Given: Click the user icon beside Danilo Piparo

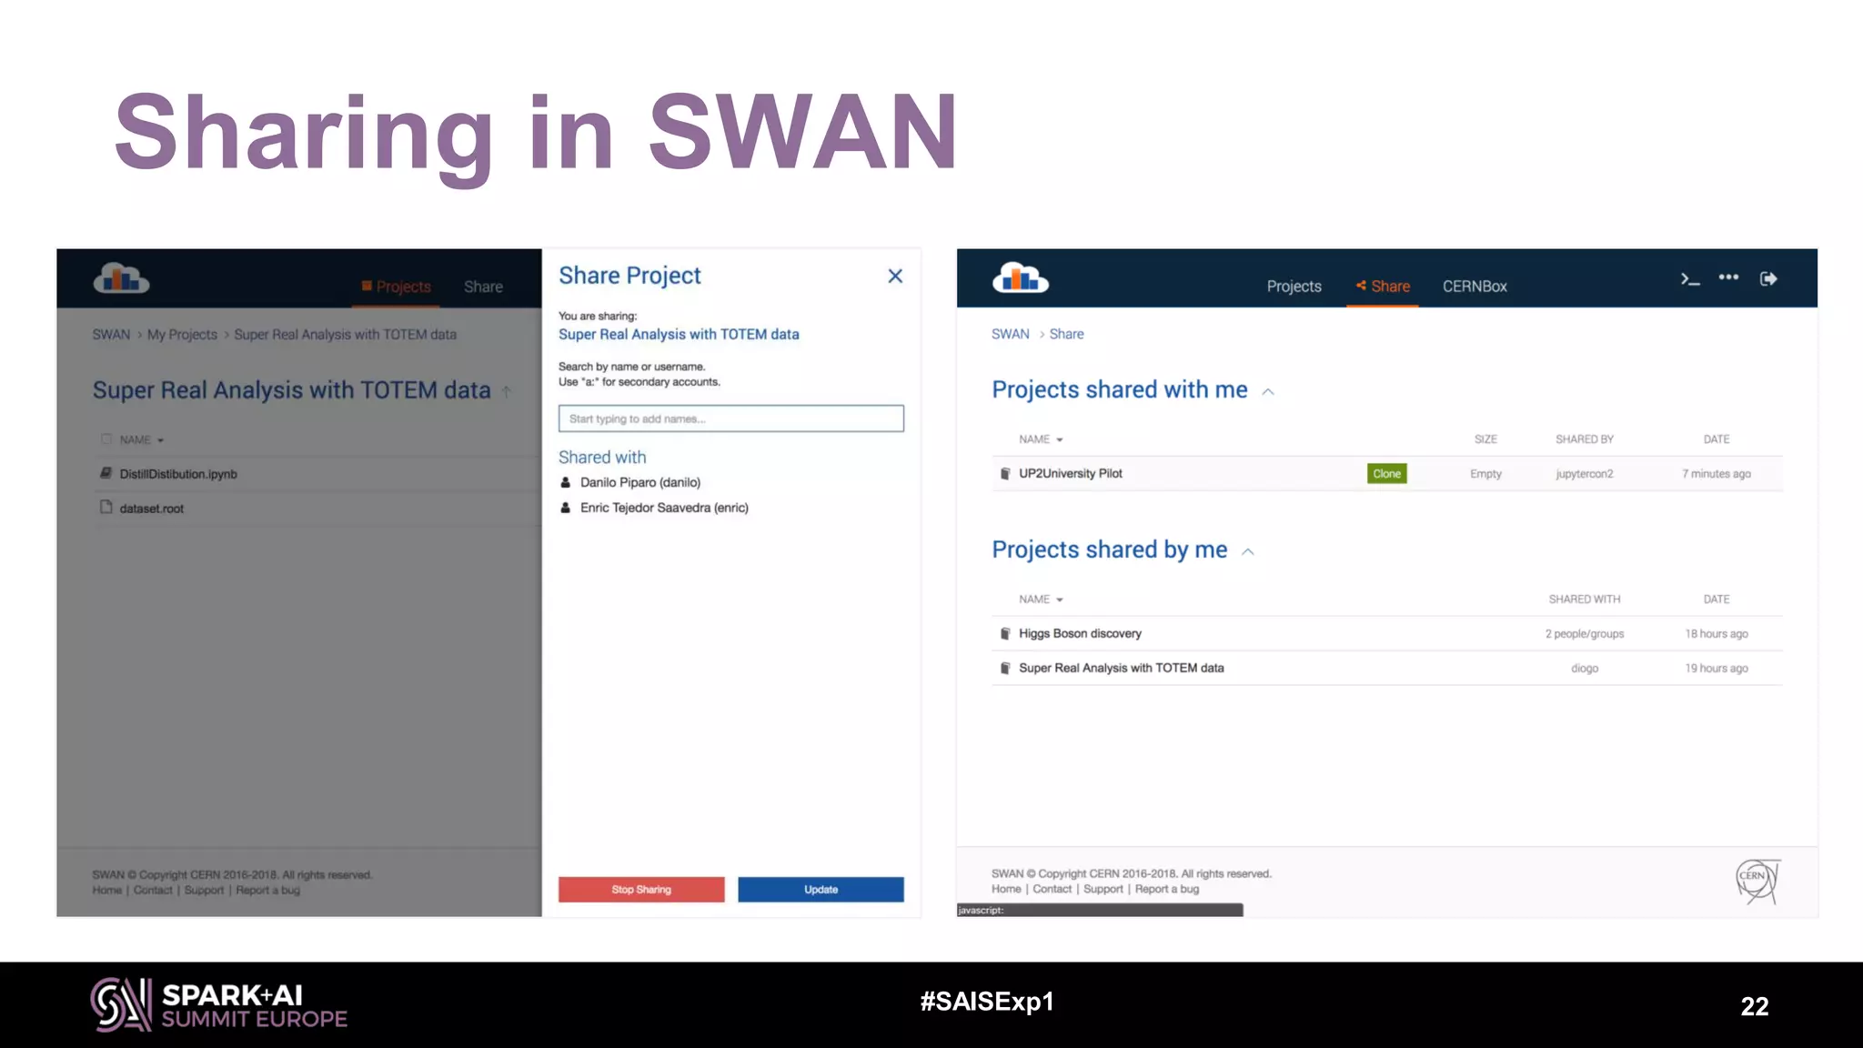Looking at the screenshot, I should click(565, 483).
